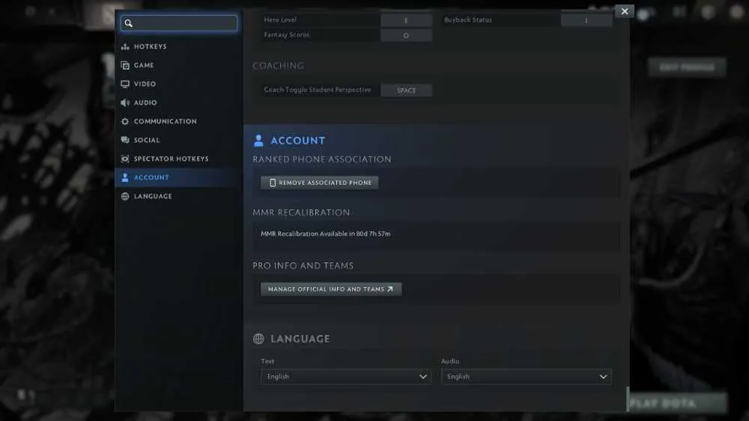Rebind the Fantasy Scores hotkey
Viewport: 749px width, 421px height.
(x=407, y=35)
